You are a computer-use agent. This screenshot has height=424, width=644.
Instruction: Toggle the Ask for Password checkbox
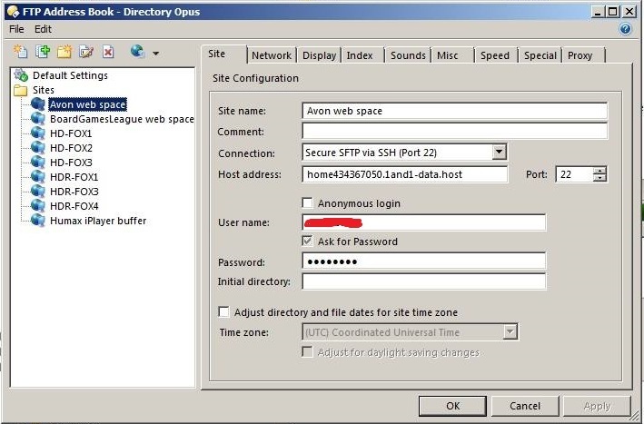pos(307,241)
